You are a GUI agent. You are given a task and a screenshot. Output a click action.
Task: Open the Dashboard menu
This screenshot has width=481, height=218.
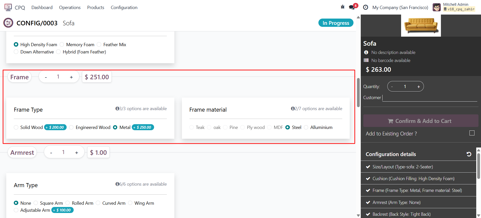pos(42,8)
